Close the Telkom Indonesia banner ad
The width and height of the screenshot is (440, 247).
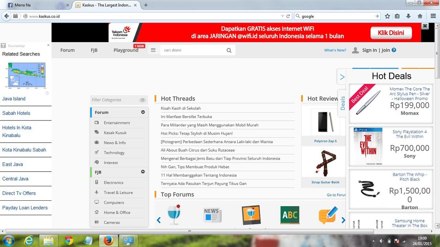[x=425, y=26]
